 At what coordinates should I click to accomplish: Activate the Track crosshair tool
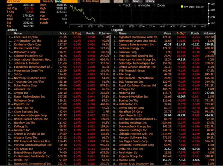pyautogui.click(x=125, y=6)
